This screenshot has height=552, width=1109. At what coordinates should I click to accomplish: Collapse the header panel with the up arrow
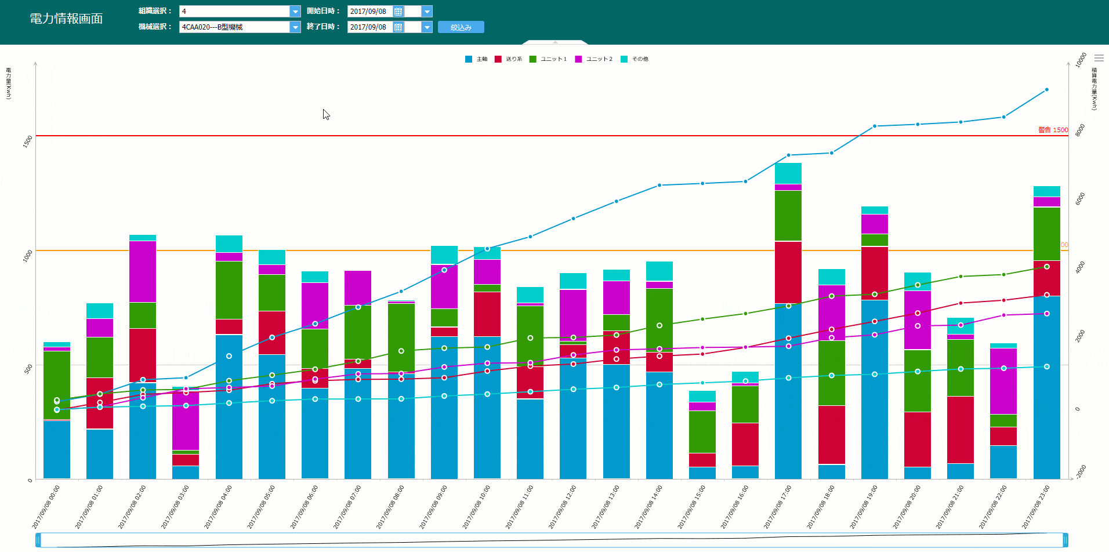(555, 42)
